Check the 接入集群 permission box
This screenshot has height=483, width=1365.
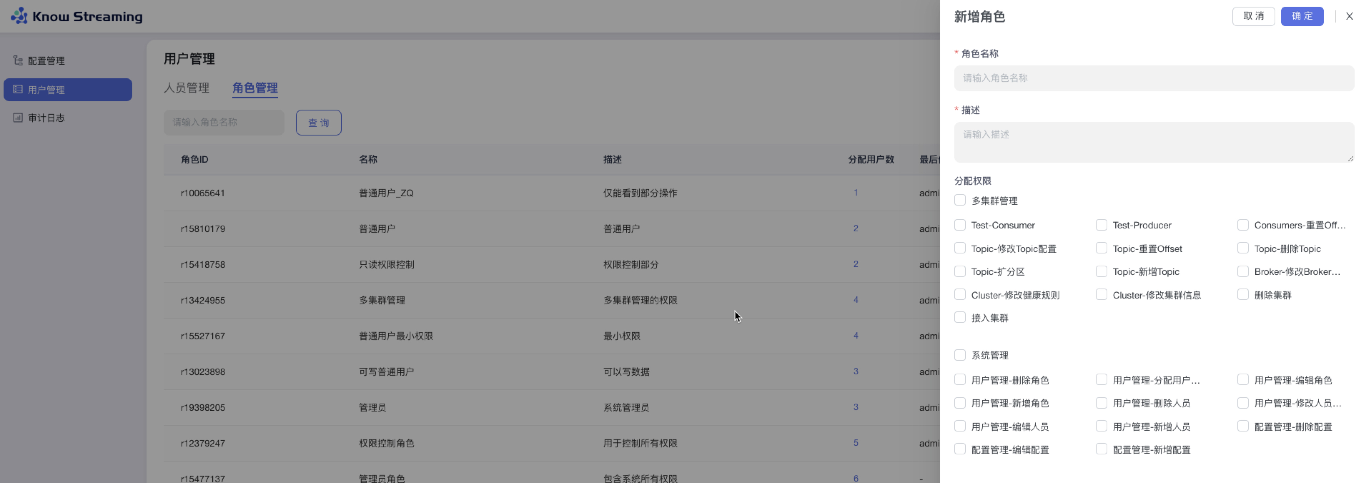tap(960, 317)
